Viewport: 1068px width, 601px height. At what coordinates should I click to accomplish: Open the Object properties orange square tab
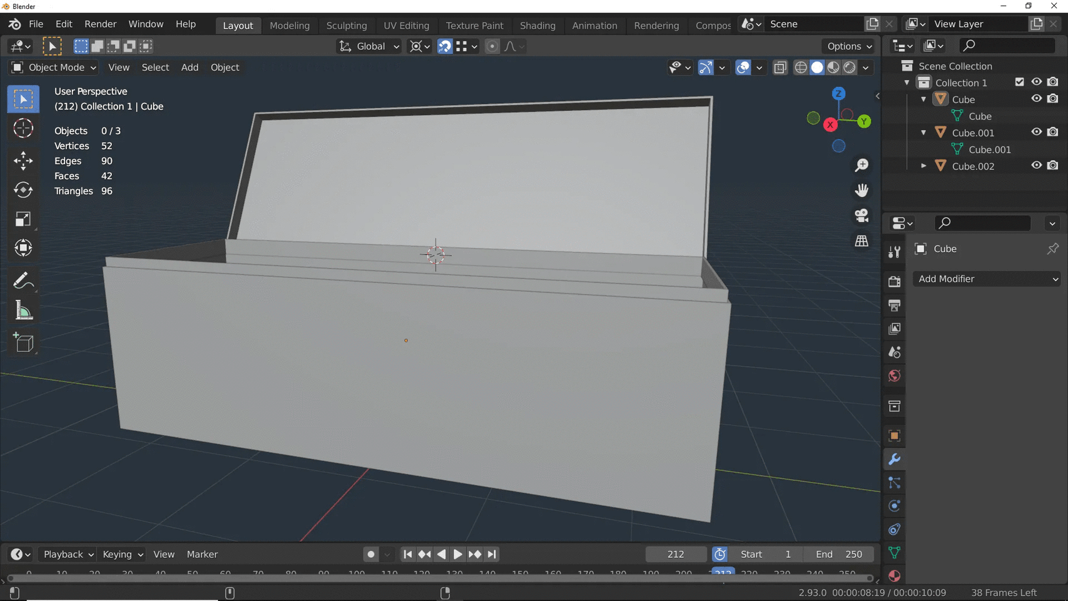[894, 436]
